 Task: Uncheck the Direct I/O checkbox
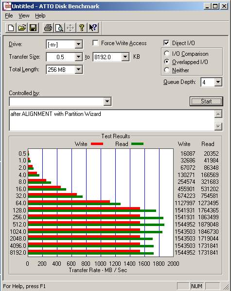pos(166,43)
